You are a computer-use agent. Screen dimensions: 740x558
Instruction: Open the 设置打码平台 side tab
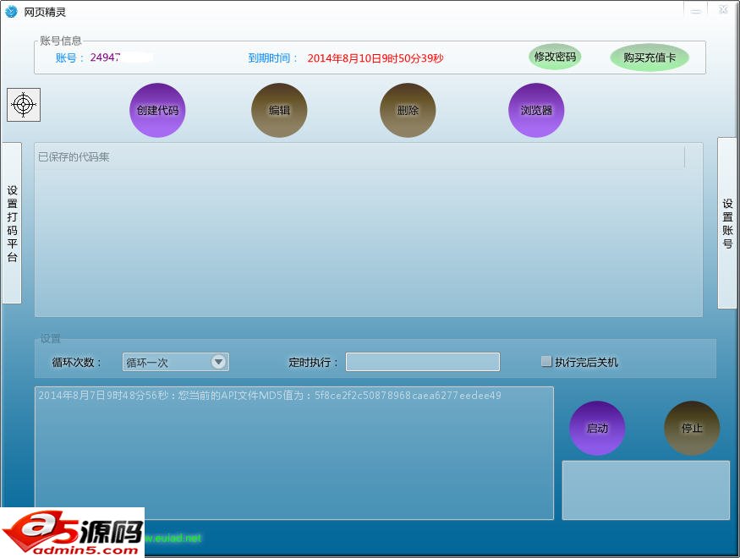coord(12,223)
